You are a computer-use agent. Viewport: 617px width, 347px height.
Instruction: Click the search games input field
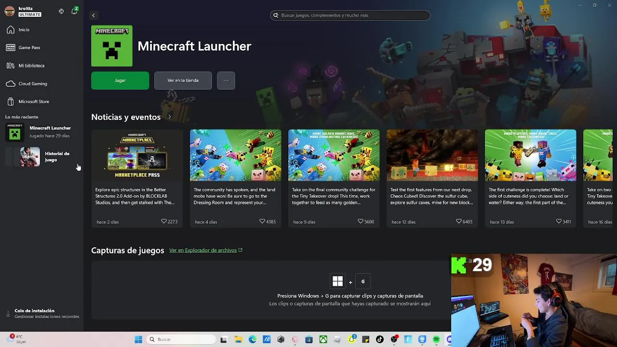tap(350, 15)
